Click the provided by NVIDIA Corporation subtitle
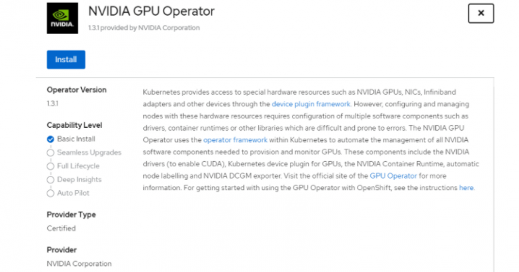 click(150, 28)
